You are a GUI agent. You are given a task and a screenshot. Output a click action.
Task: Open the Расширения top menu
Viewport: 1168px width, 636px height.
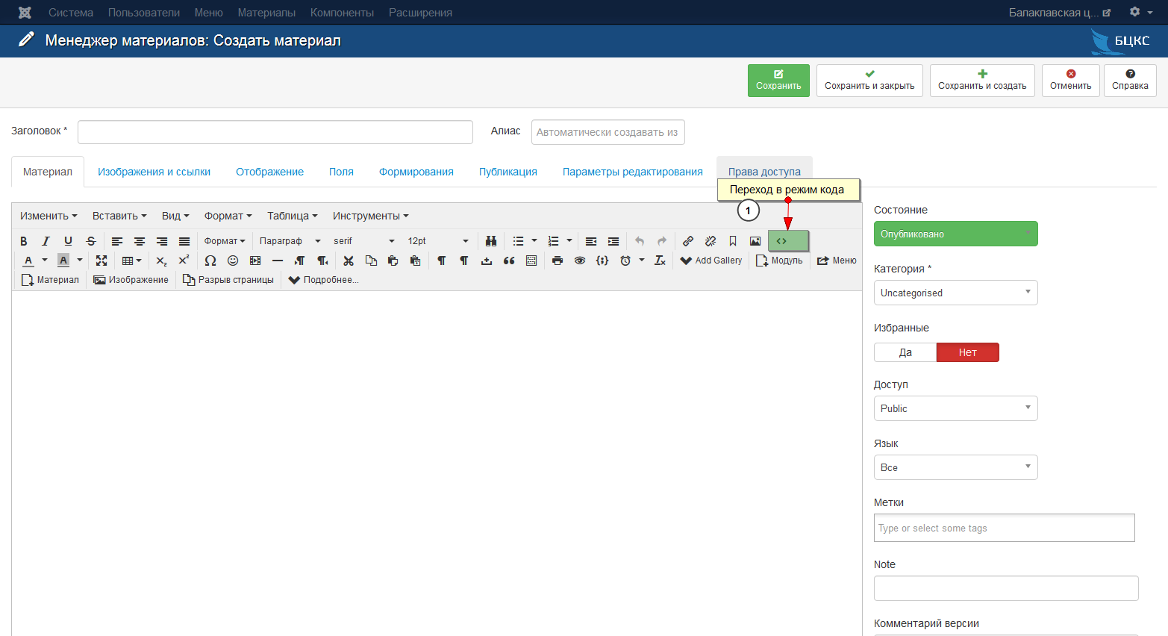pyautogui.click(x=420, y=13)
